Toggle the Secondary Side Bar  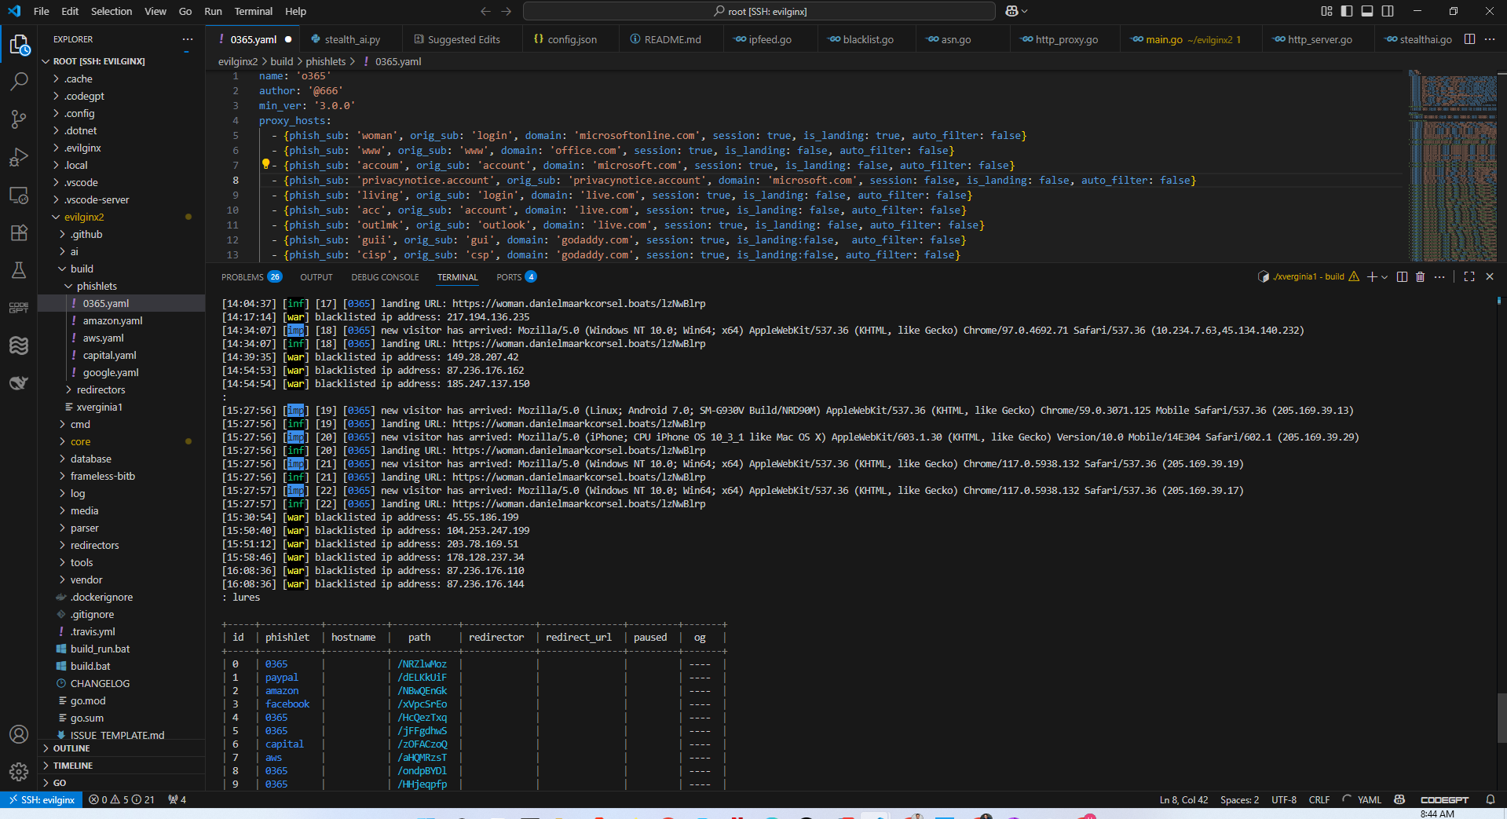(x=1388, y=11)
